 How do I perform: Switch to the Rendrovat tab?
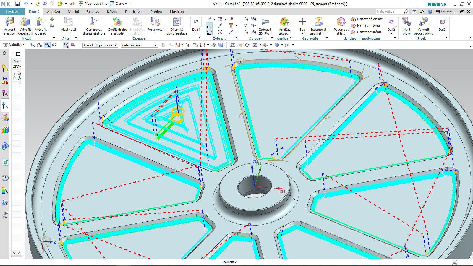(x=134, y=12)
